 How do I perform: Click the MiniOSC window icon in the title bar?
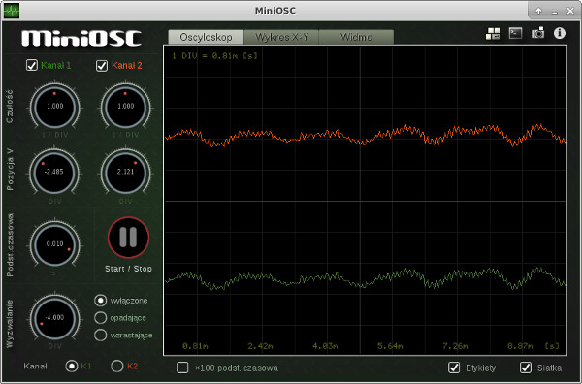point(12,11)
